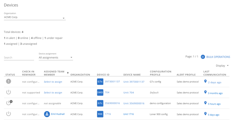Open device name Unit 3973001137
This screenshot has width=234, height=124.
click(x=134, y=82)
